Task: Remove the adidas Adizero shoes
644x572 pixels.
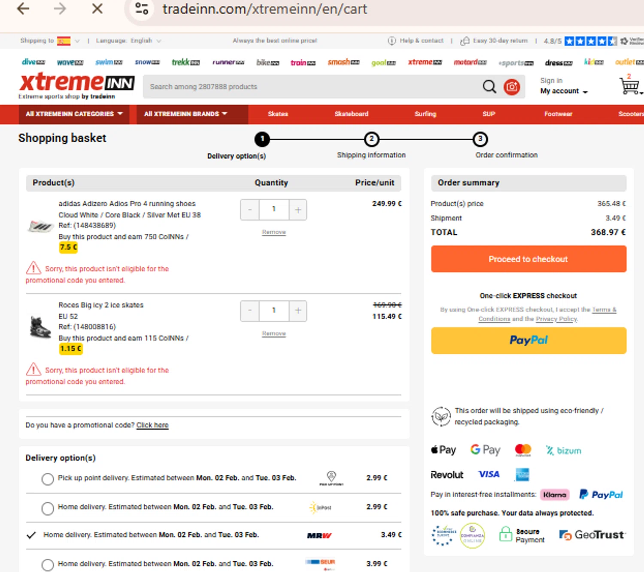Action: pos(274,232)
